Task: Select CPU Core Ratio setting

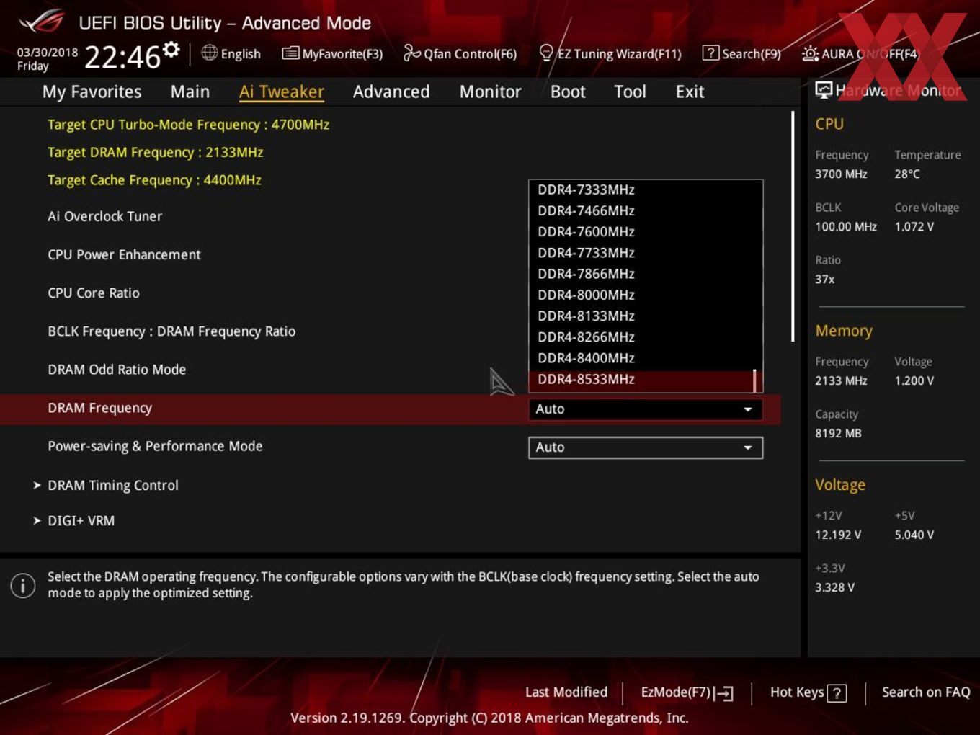Action: 94,293
